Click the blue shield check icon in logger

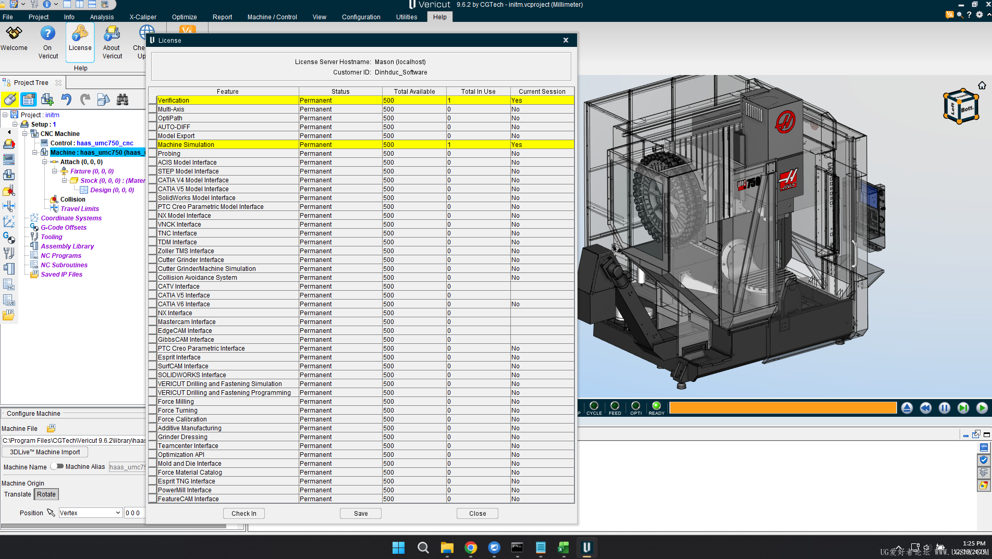[984, 460]
